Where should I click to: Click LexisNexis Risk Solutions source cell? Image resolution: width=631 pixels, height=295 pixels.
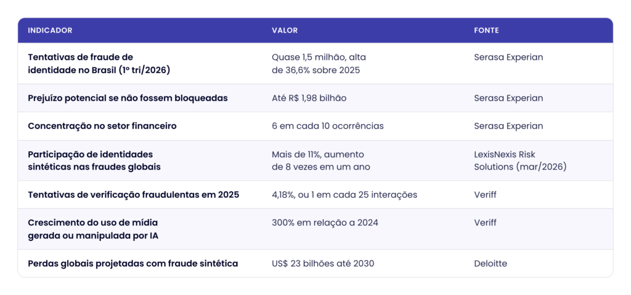[520, 160]
